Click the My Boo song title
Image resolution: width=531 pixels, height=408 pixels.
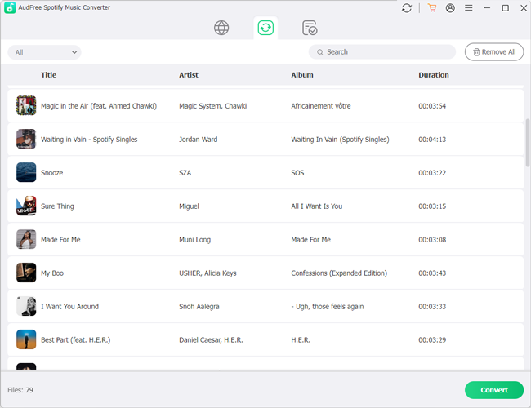[x=52, y=273]
